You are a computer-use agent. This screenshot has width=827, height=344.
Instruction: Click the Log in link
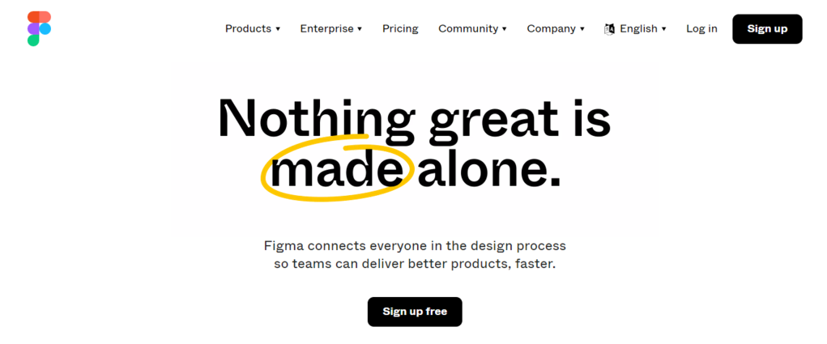click(701, 28)
